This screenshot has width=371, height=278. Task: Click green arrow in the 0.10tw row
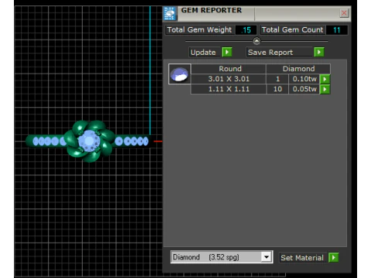coord(325,79)
